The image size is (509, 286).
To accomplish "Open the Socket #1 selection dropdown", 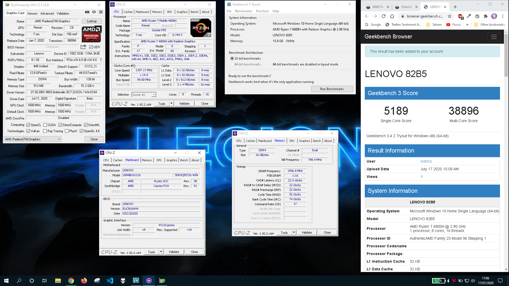I will [144, 95].
